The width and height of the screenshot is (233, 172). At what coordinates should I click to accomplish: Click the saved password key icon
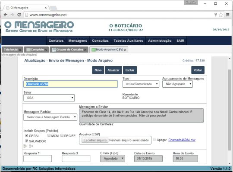click(x=216, y=15)
